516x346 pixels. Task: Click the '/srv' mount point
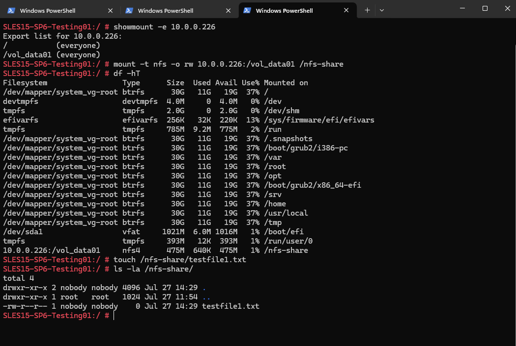pos(272,195)
